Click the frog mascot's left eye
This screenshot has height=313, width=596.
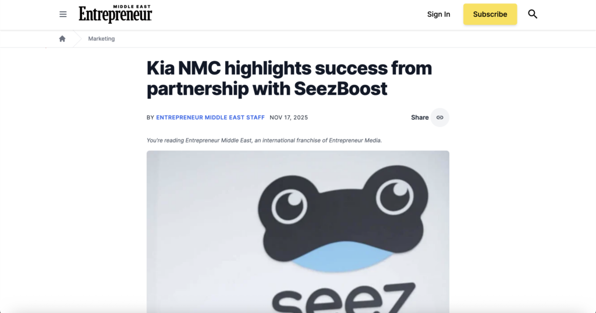pyautogui.click(x=289, y=202)
